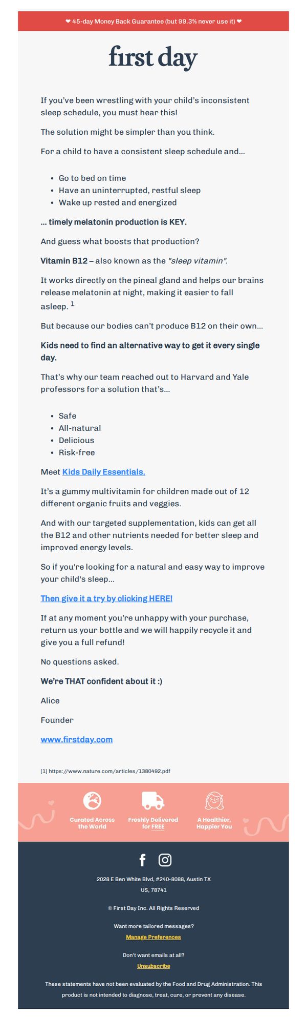Click the Freshly Delivered for FREE label

coord(153,823)
